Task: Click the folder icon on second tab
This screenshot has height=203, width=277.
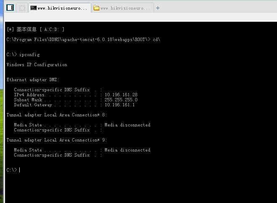Action: pyautogui.click(x=96, y=8)
